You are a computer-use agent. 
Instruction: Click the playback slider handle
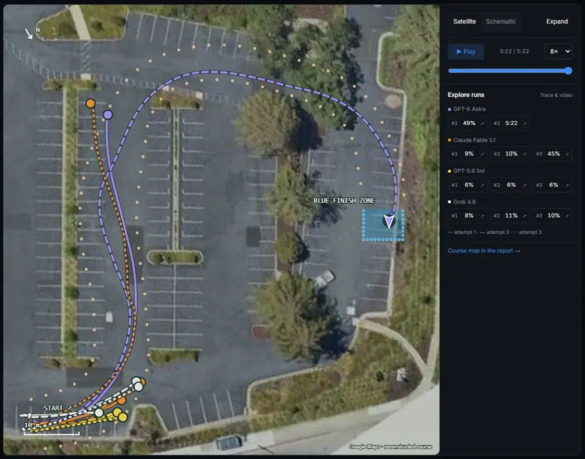tap(568, 71)
